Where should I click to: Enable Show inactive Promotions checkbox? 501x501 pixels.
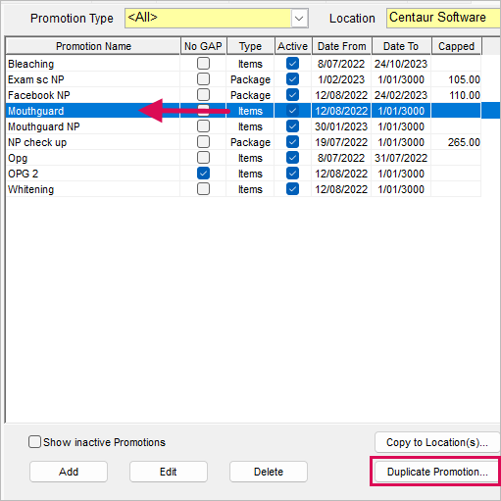tap(34, 442)
